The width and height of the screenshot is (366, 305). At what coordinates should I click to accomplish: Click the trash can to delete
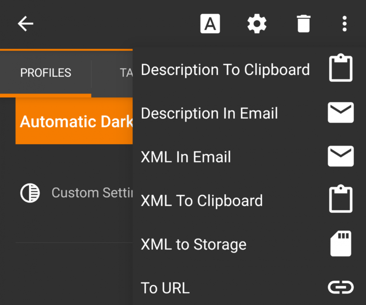point(303,23)
